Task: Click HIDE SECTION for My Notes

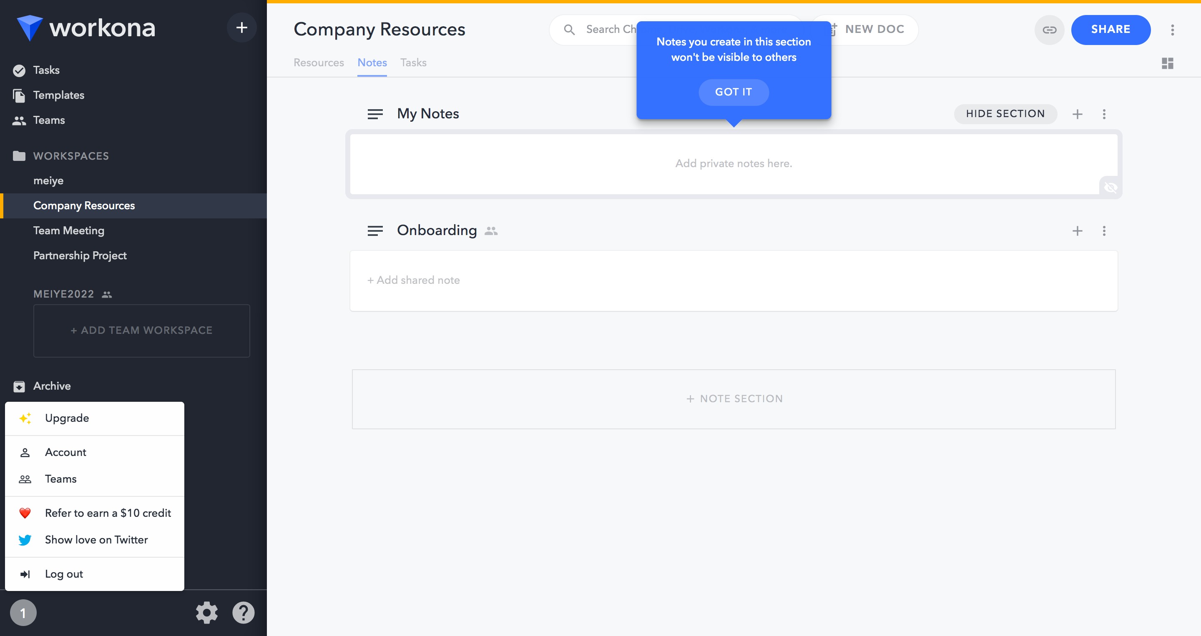Action: click(1005, 114)
